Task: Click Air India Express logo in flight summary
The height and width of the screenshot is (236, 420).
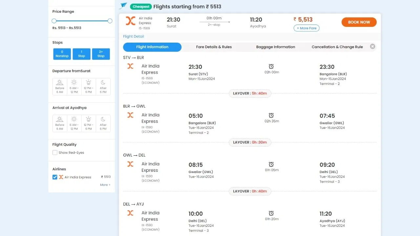Action: (x=130, y=21)
